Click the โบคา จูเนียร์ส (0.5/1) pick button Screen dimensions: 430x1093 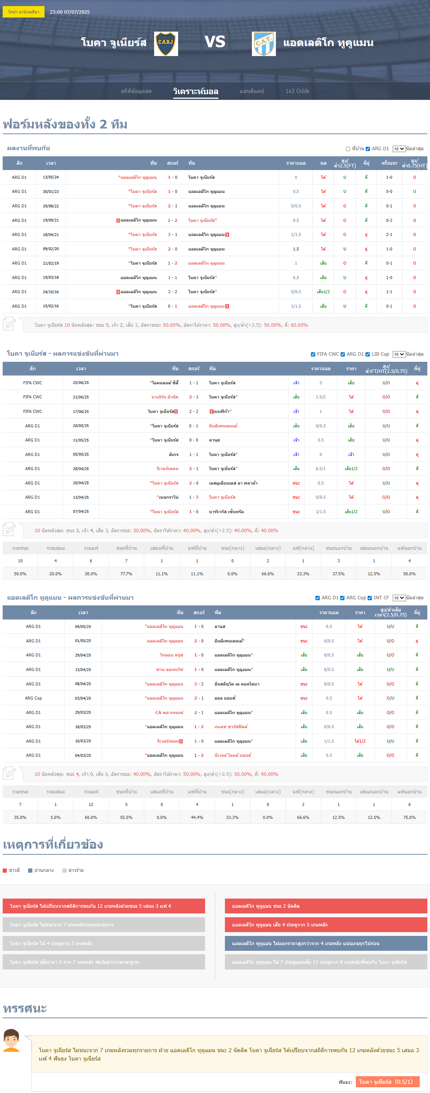click(388, 1082)
